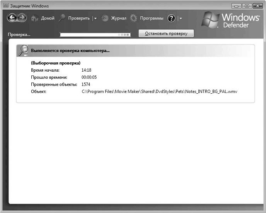Screen dimensions: 266x213
Task: Select the Проверить toolbar label
Action: coord(78,18)
